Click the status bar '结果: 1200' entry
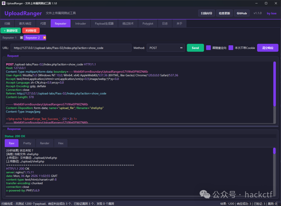 227,204
